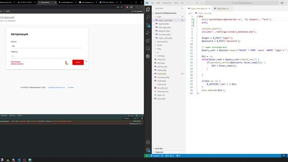Viewport: 288px width, 162px height.
Task: Follow the Регистрация link
Action: [x=16, y=62]
